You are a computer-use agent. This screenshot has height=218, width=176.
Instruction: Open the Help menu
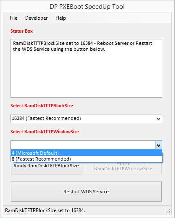tap(60, 18)
